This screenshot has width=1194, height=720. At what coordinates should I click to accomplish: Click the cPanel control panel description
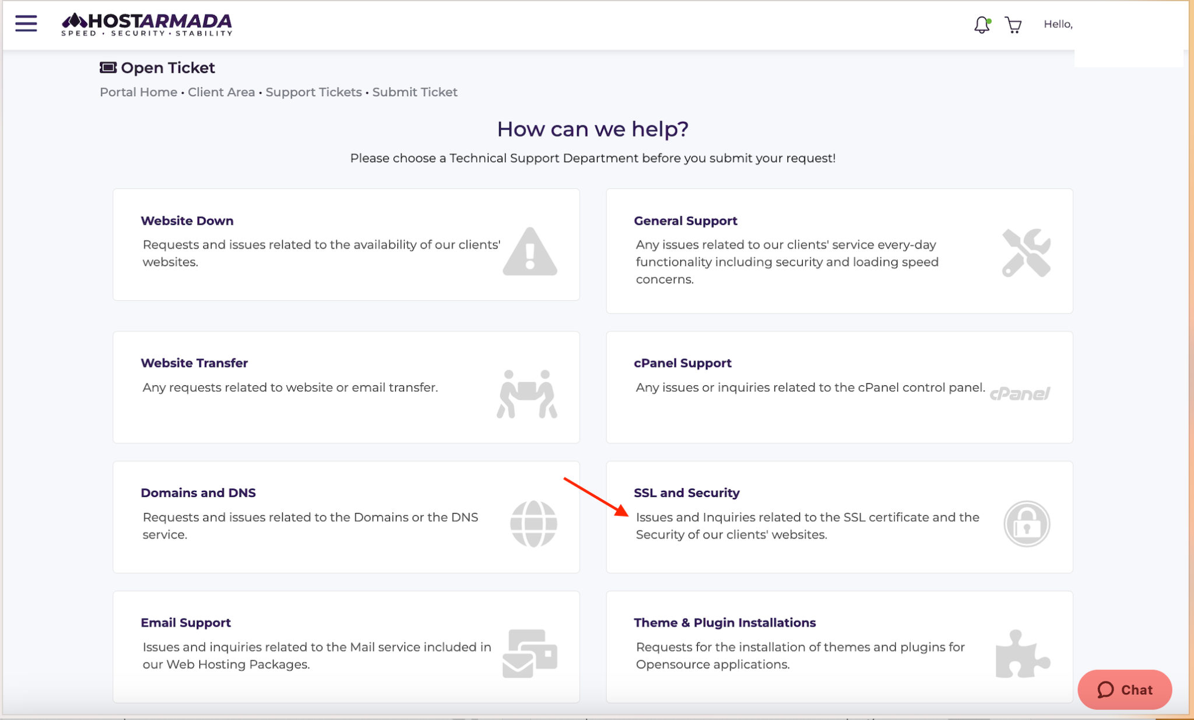coord(810,387)
